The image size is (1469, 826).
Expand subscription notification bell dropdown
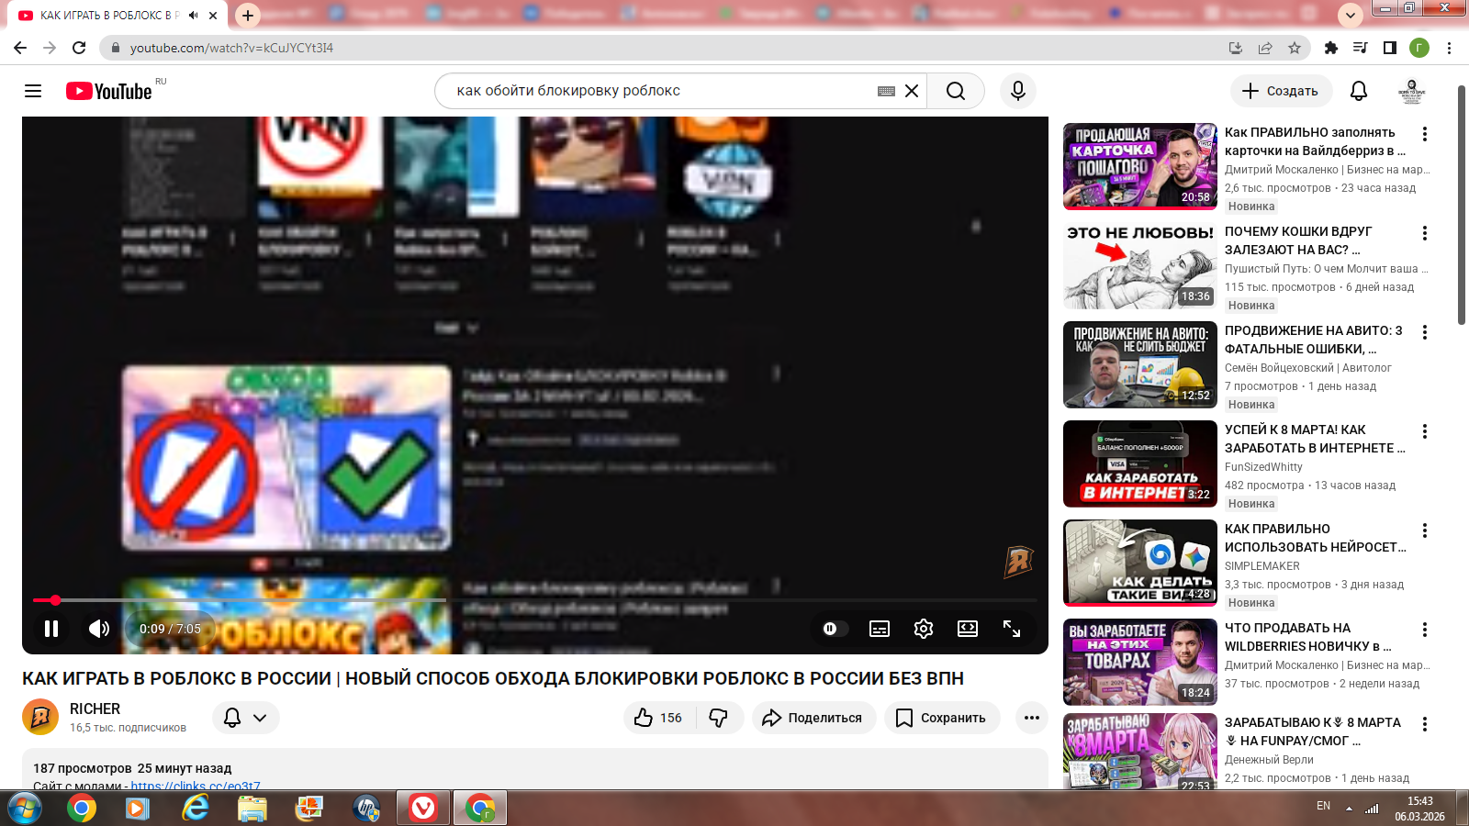[246, 718]
